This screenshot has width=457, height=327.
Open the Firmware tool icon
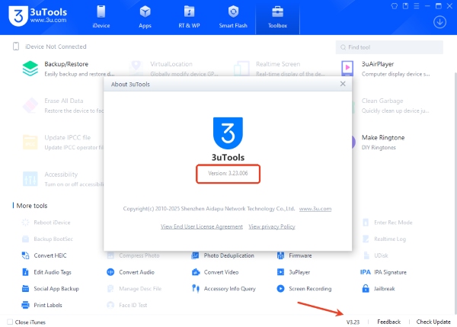280,255
